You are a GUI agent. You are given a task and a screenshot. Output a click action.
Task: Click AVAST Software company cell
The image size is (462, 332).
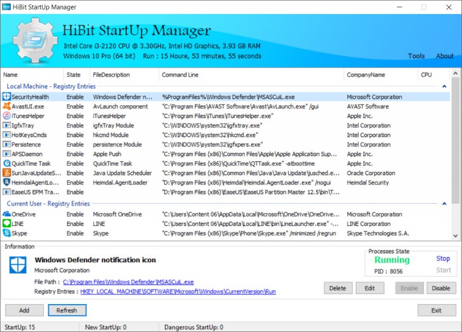coord(367,107)
